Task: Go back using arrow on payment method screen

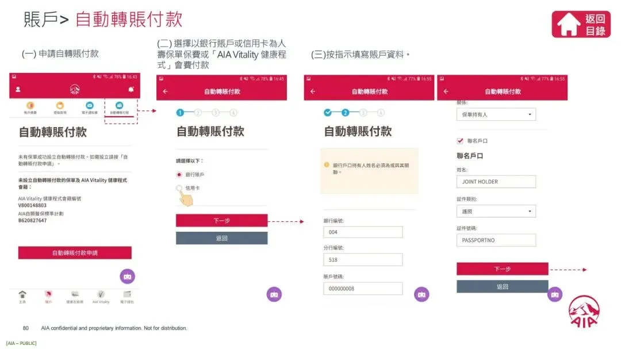Action: 166,91
